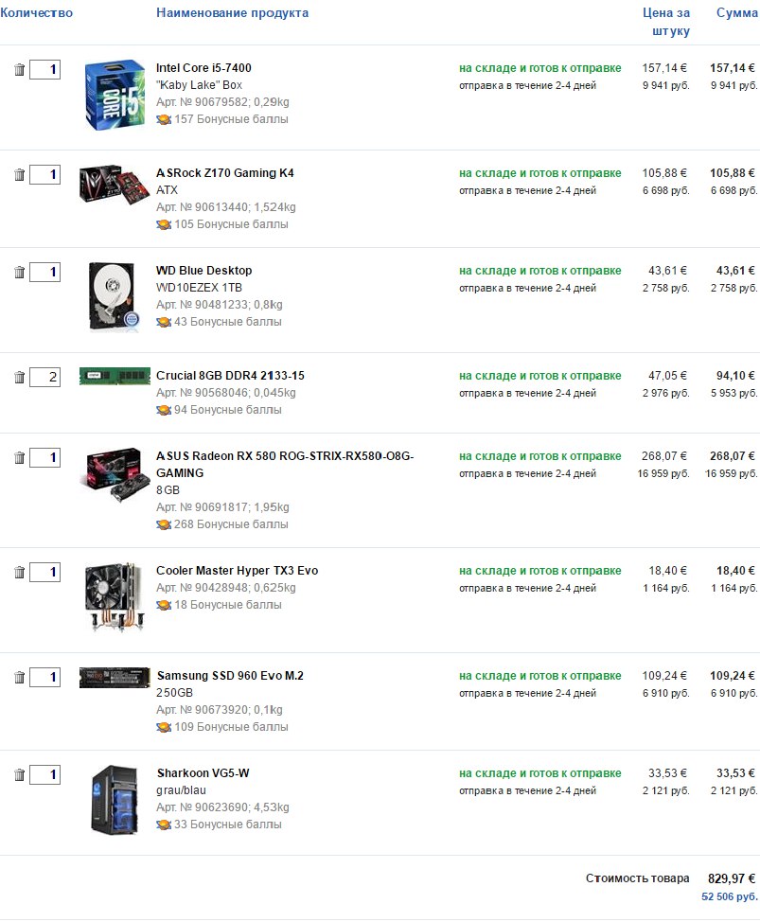
Task: Delete Intel Core i5-7400 with trash icon
Action: point(19,70)
